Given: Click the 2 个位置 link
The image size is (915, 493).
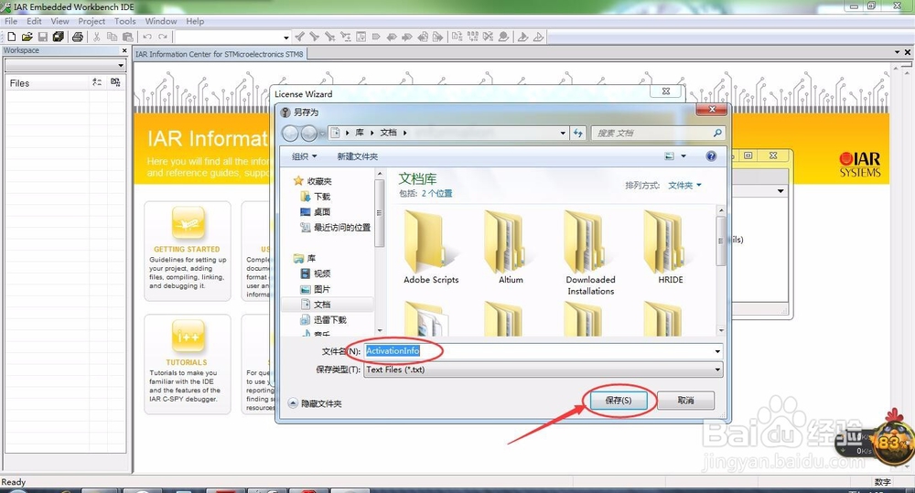Looking at the screenshot, I should pyautogui.click(x=437, y=194).
